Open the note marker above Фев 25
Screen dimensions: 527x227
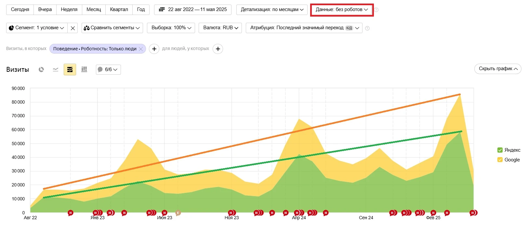coord(433,213)
